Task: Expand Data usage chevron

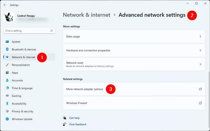Action: click(200, 36)
